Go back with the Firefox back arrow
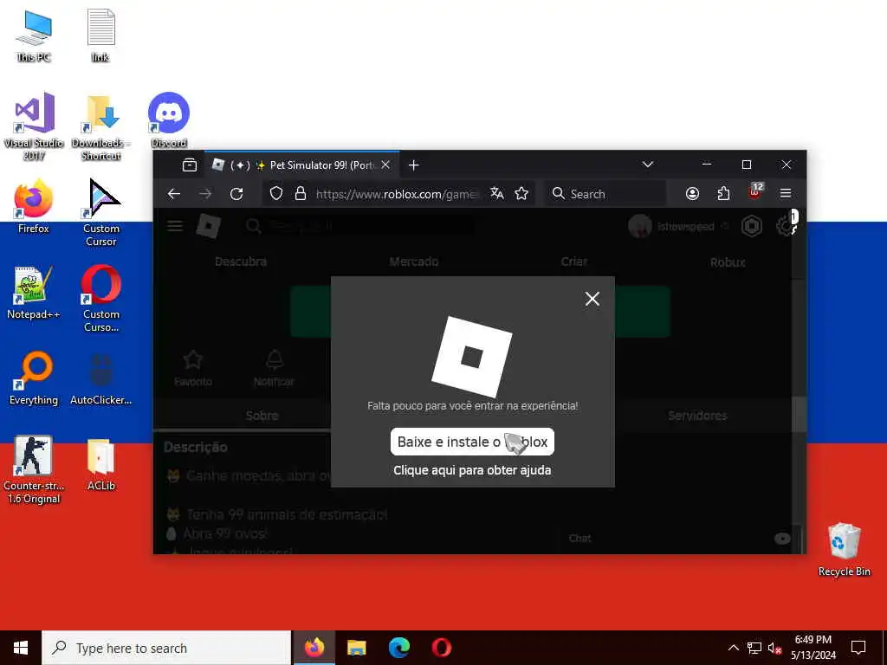This screenshot has width=887, height=665. 174,194
